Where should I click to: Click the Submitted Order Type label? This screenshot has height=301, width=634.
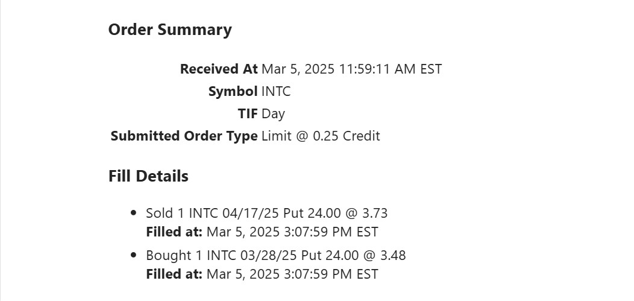coord(184,136)
